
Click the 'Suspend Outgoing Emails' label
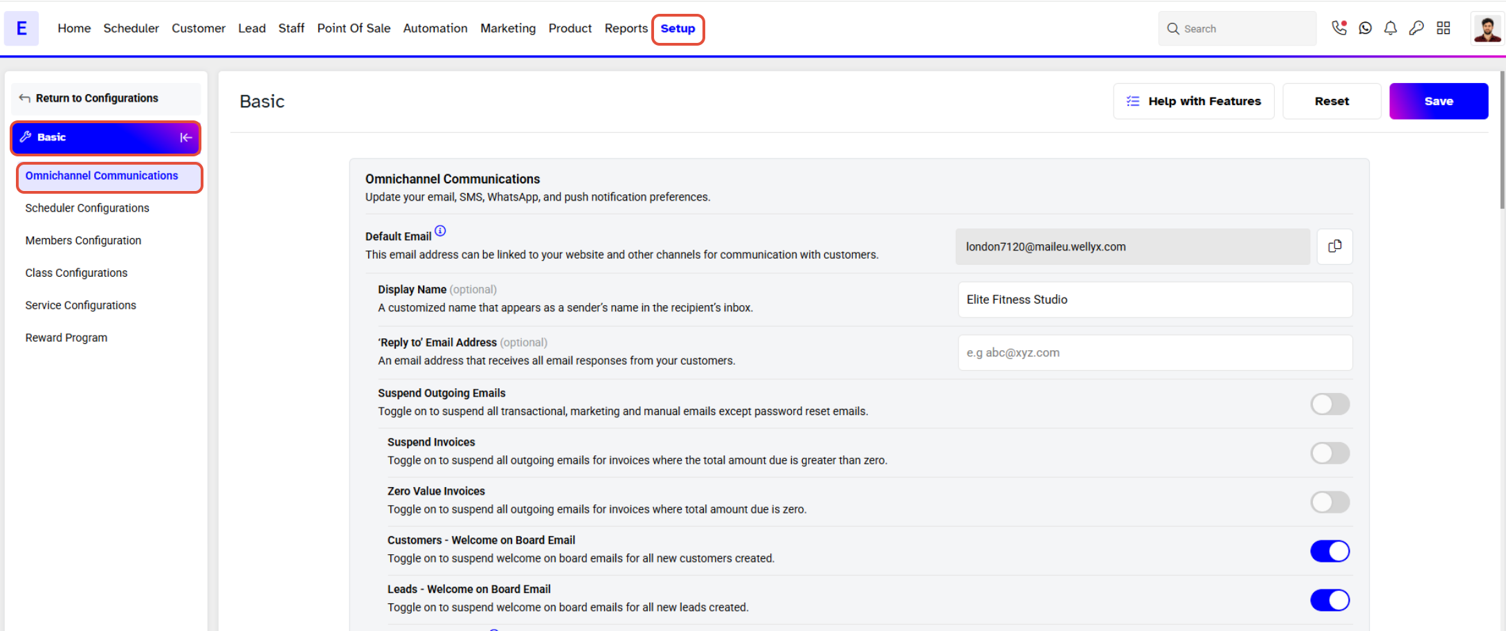442,394
